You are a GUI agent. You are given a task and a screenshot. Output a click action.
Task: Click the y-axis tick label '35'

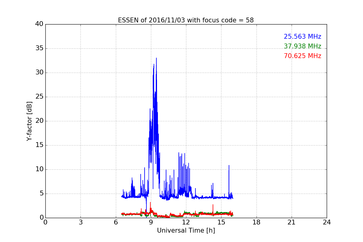click(39, 48)
